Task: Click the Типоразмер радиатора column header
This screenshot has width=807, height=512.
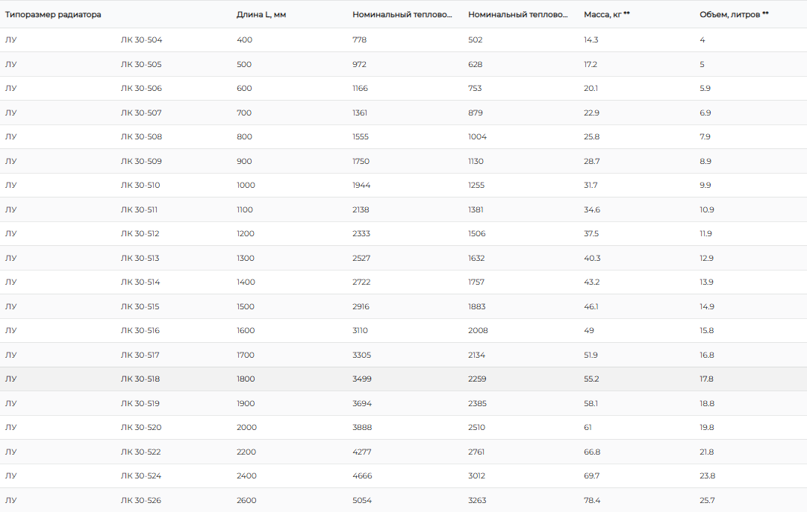Action: tap(53, 15)
